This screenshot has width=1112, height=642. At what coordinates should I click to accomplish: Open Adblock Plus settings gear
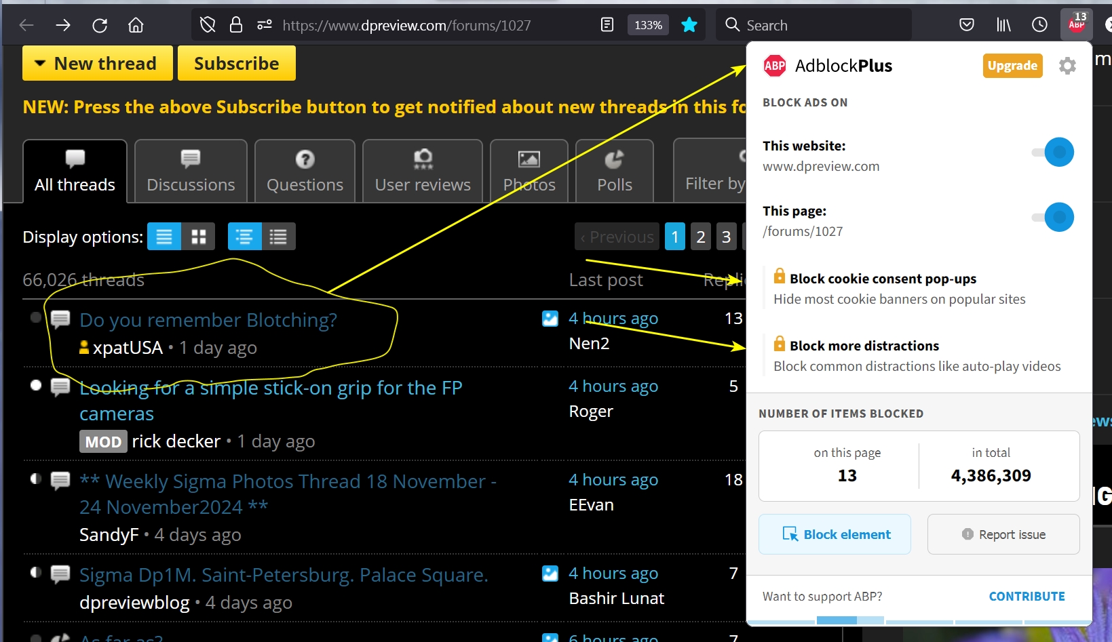click(x=1067, y=66)
